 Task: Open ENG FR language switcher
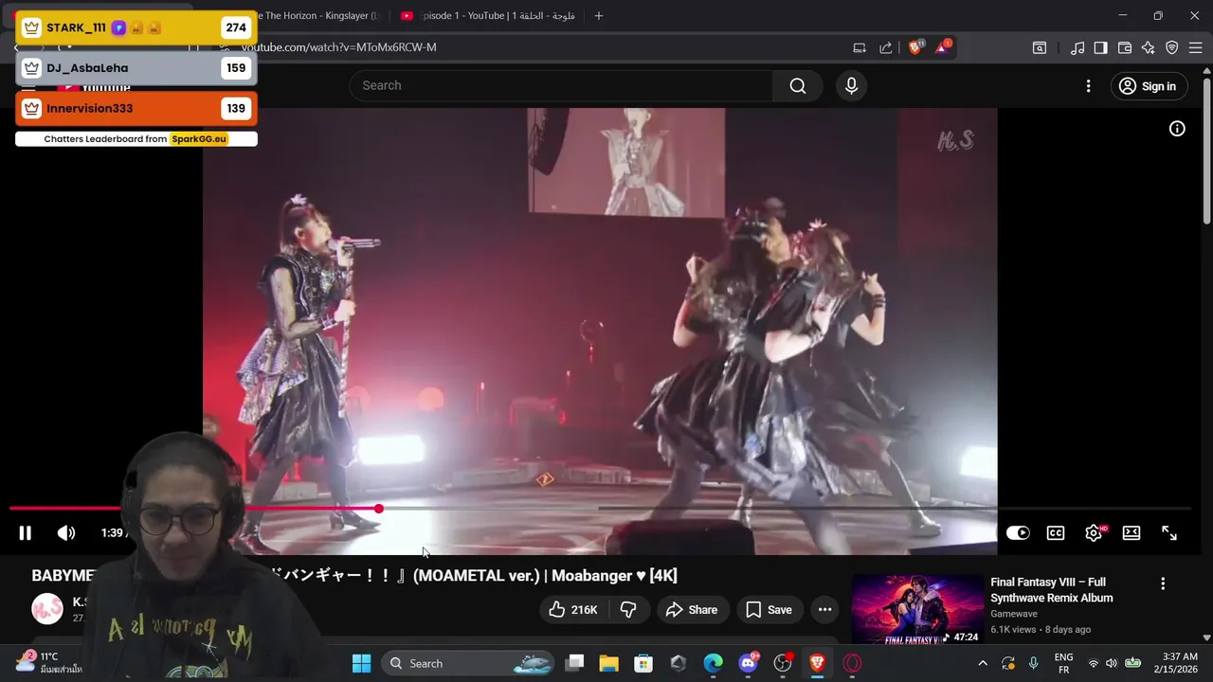coord(1064,663)
